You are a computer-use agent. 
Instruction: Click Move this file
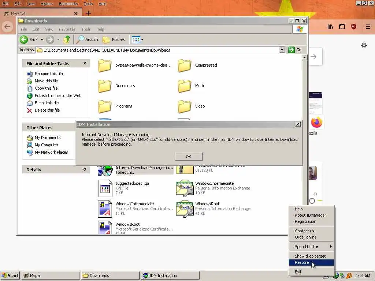(47, 81)
